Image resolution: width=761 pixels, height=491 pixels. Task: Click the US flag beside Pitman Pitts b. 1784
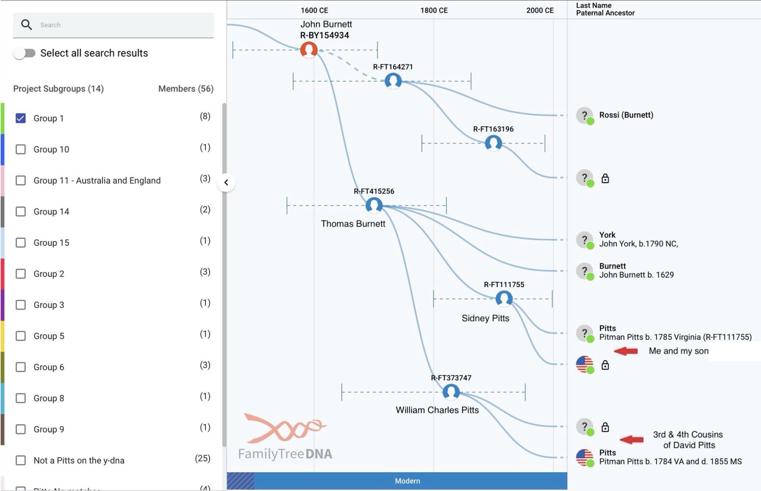click(585, 458)
